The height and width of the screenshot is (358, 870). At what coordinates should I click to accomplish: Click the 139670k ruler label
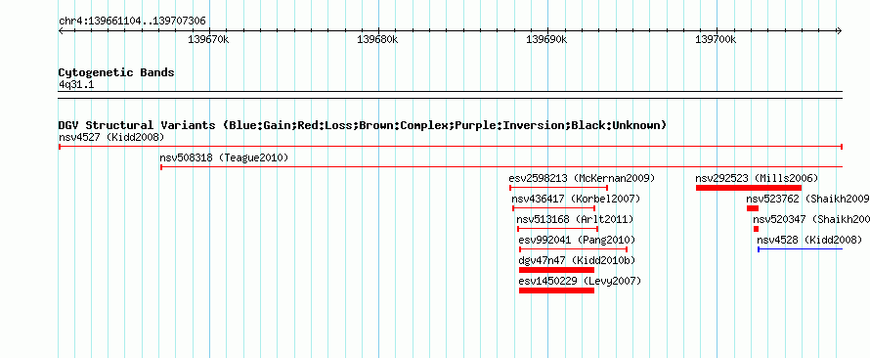(208, 40)
